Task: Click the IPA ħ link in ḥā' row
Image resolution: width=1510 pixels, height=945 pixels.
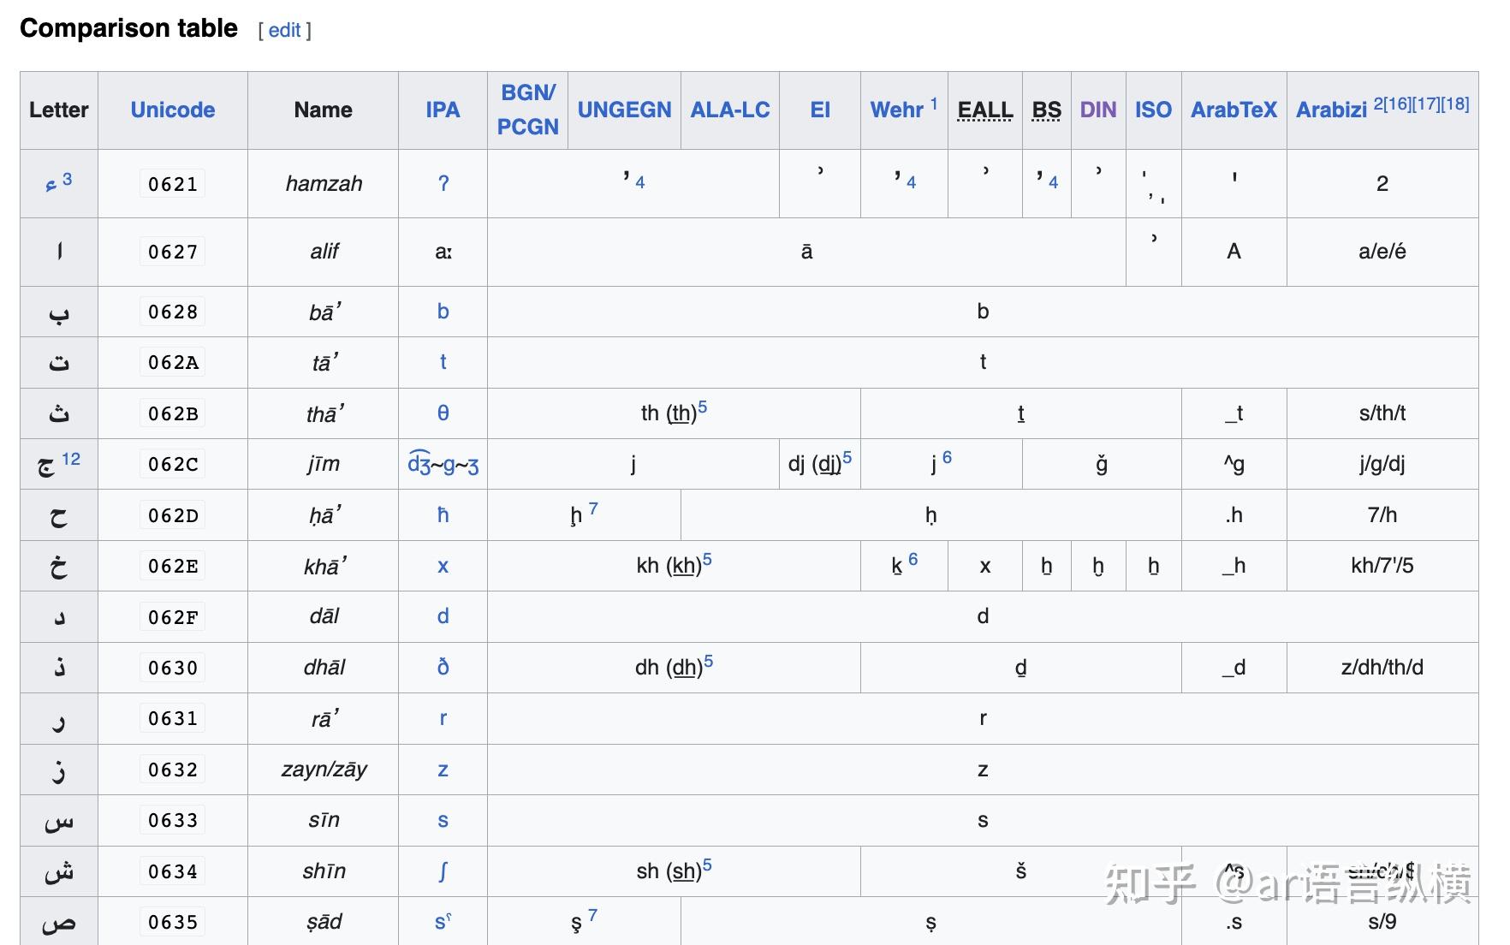Action: (443, 514)
